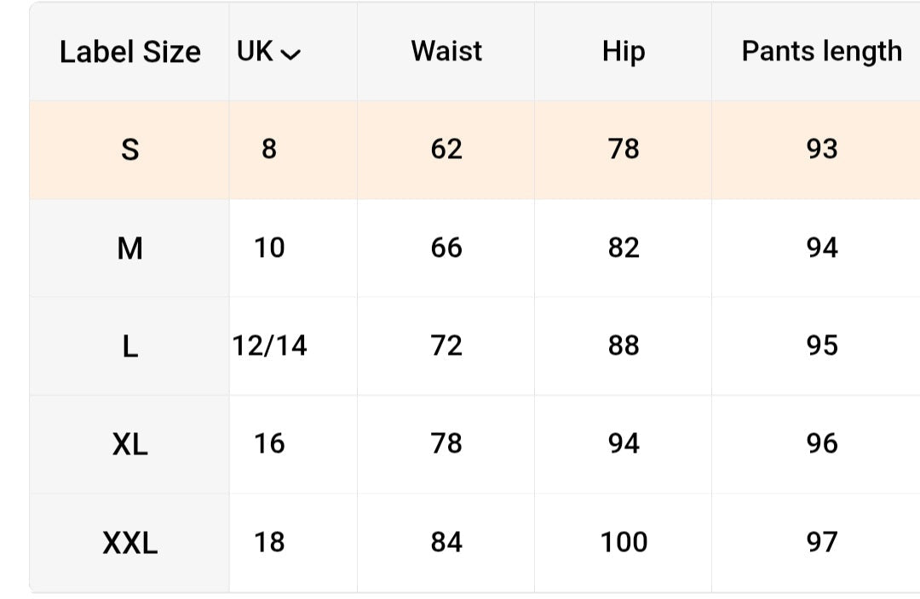Select the XXL label size cell
This screenshot has height=599, width=920.
click(x=129, y=543)
